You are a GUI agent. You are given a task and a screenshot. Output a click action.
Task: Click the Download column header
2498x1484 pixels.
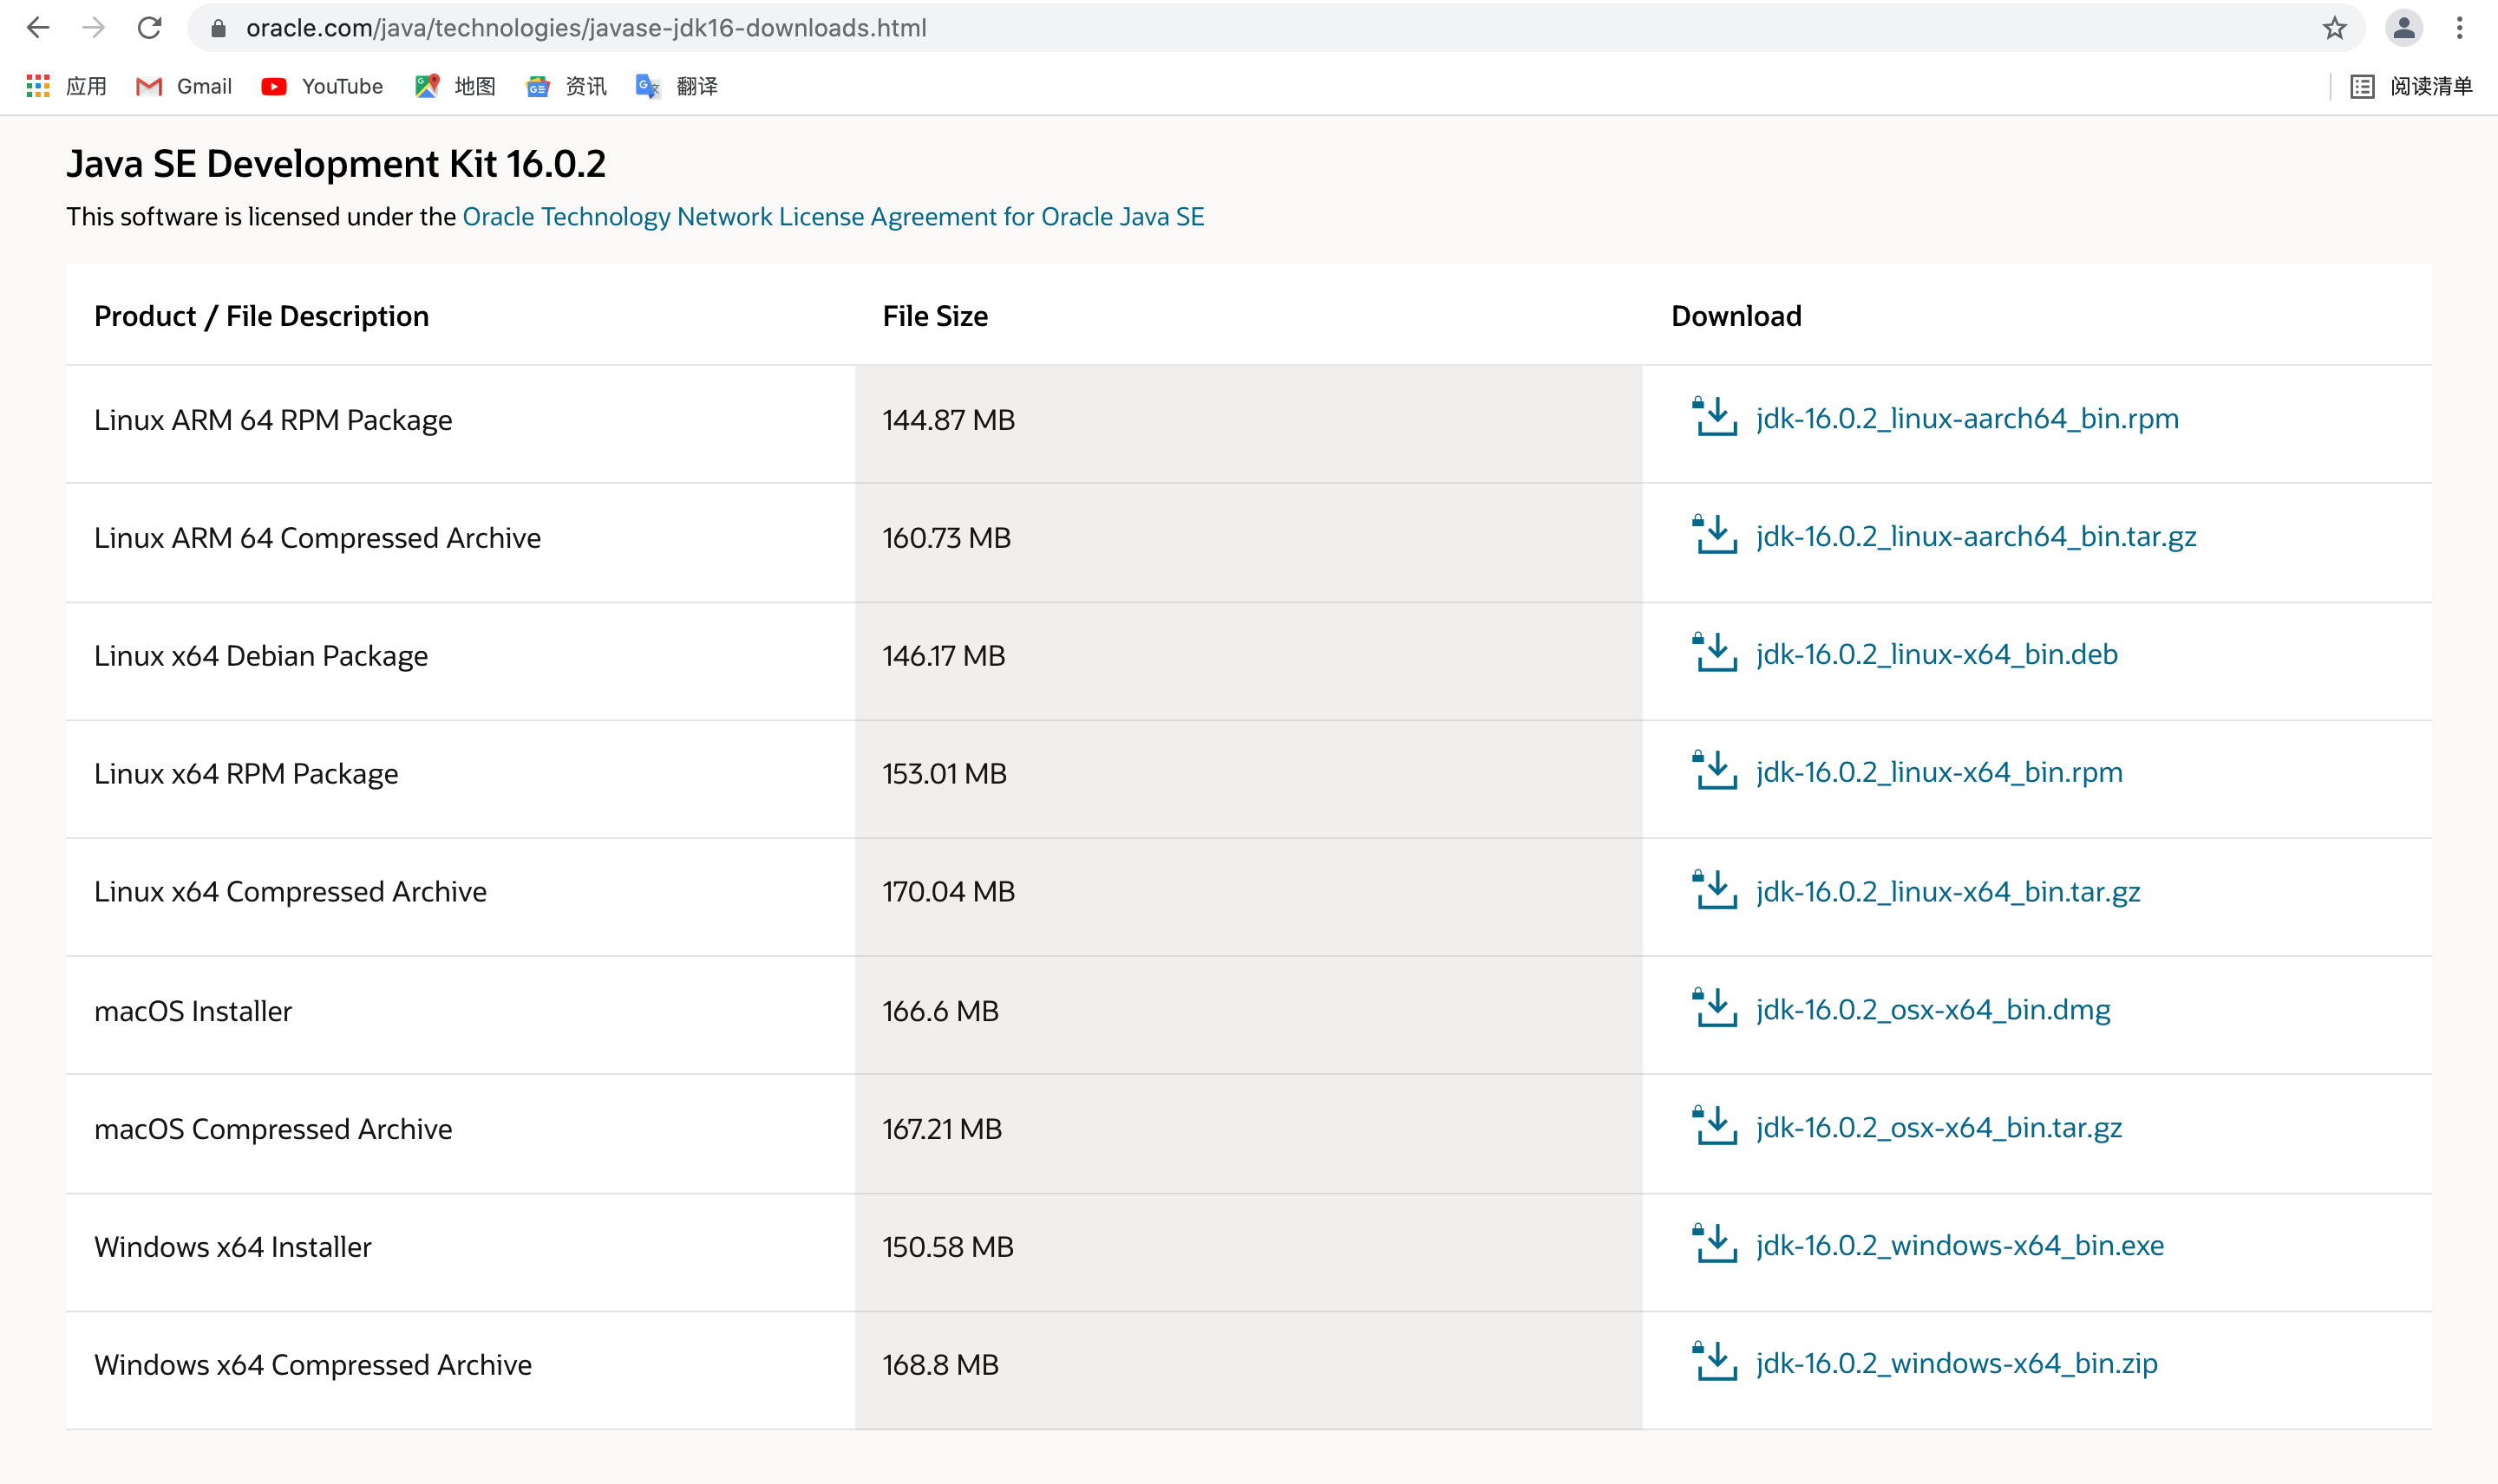point(1736,316)
